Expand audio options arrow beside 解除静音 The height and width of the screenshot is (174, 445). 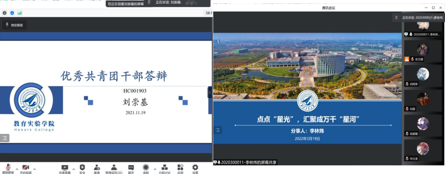pyautogui.click(x=17, y=169)
